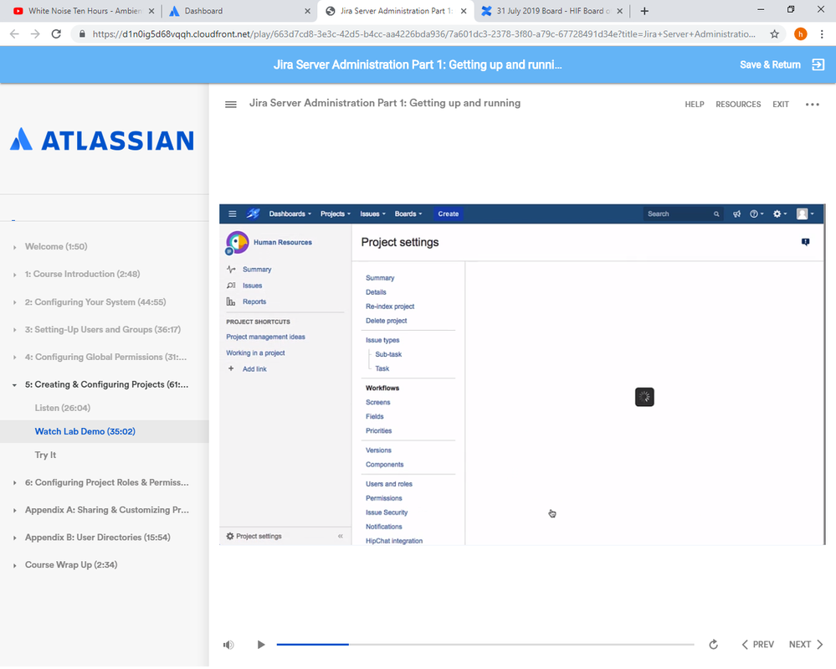Screen dimensions: 836x669
Task: Expand the Boards dropdown in Jira navbar
Action: coord(408,214)
